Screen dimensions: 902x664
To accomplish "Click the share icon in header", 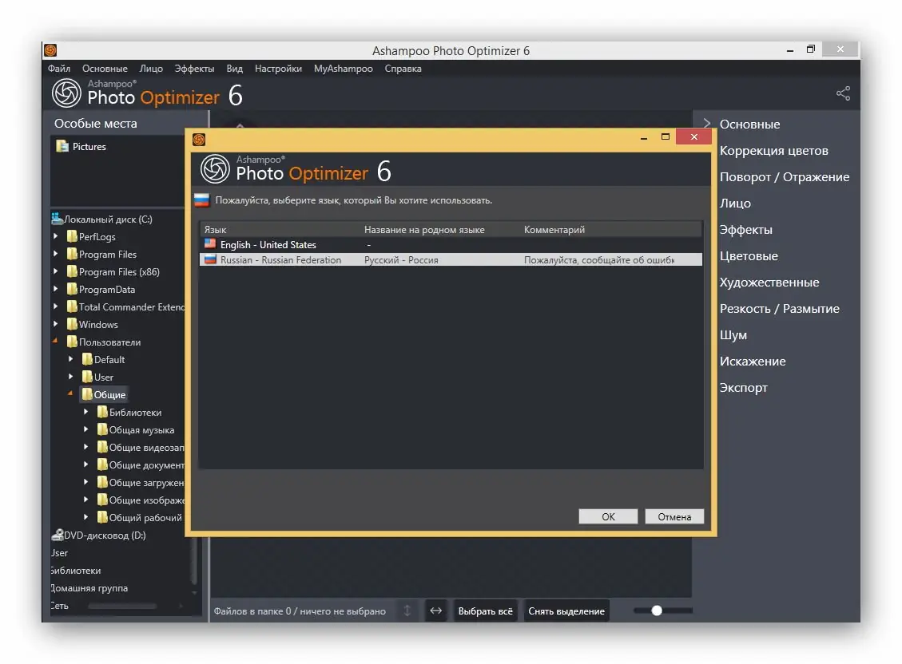I will [x=843, y=93].
